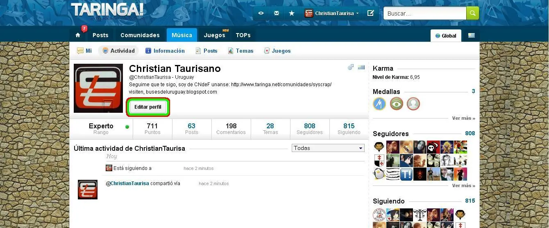This screenshot has width=549, height=228.
Task: Click the avatar next to compartió vía entry
Action: coord(88,190)
